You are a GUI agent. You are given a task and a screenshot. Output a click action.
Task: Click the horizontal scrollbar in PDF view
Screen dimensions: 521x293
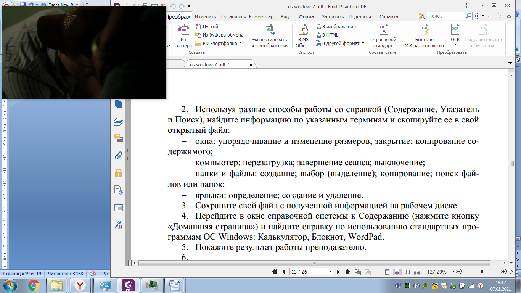point(314,263)
